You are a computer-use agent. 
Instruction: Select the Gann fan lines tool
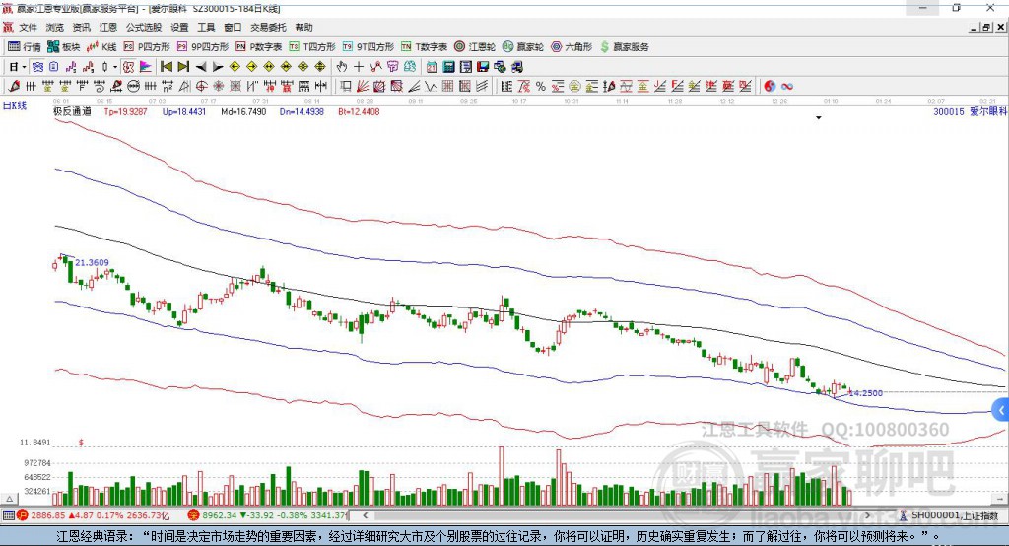pyautogui.click(x=363, y=87)
